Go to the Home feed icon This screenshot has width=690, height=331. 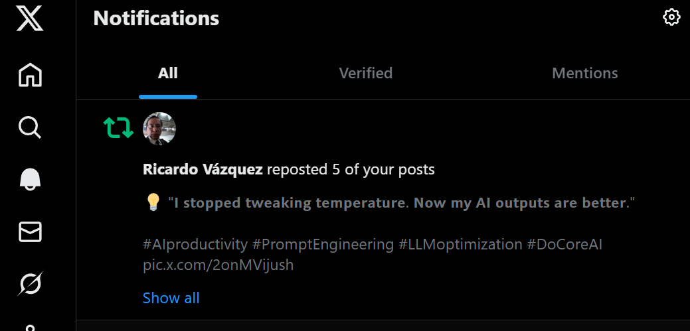(30, 74)
